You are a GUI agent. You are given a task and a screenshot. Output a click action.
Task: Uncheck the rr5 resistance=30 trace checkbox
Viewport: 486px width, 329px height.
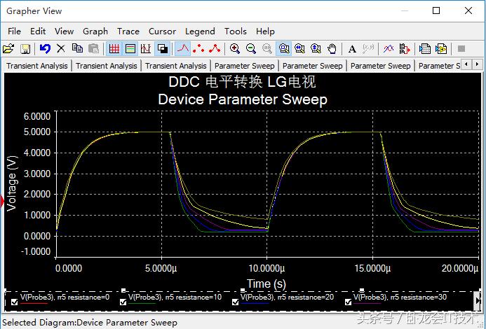pos(348,302)
